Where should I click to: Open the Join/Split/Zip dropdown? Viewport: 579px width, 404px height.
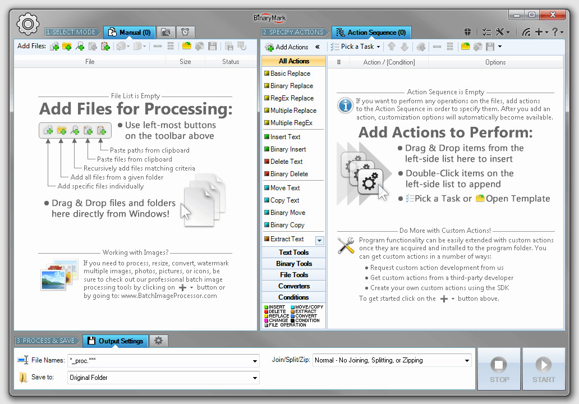click(x=467, y=360)
